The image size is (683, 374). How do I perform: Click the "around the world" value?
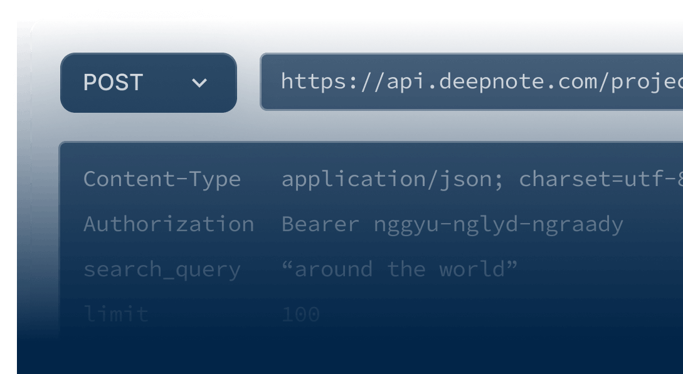point(400,269)
